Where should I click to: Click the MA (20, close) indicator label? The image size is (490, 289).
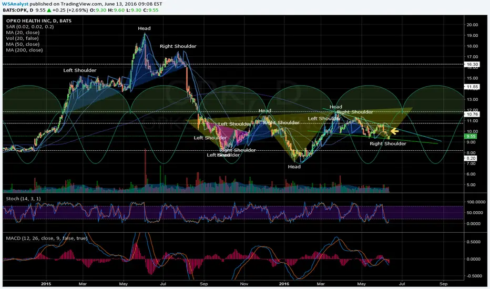pos(23,33)
